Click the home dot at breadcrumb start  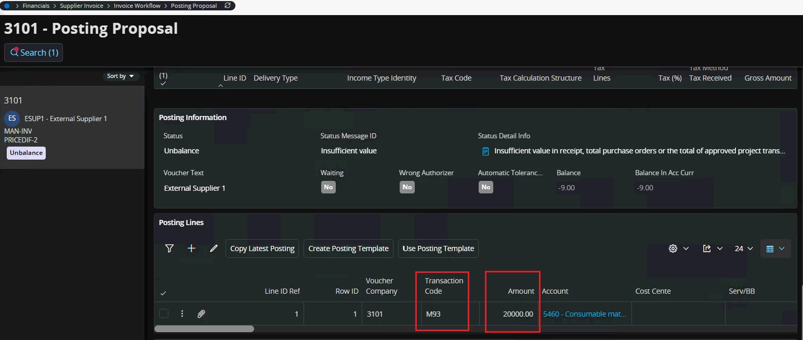7,6
